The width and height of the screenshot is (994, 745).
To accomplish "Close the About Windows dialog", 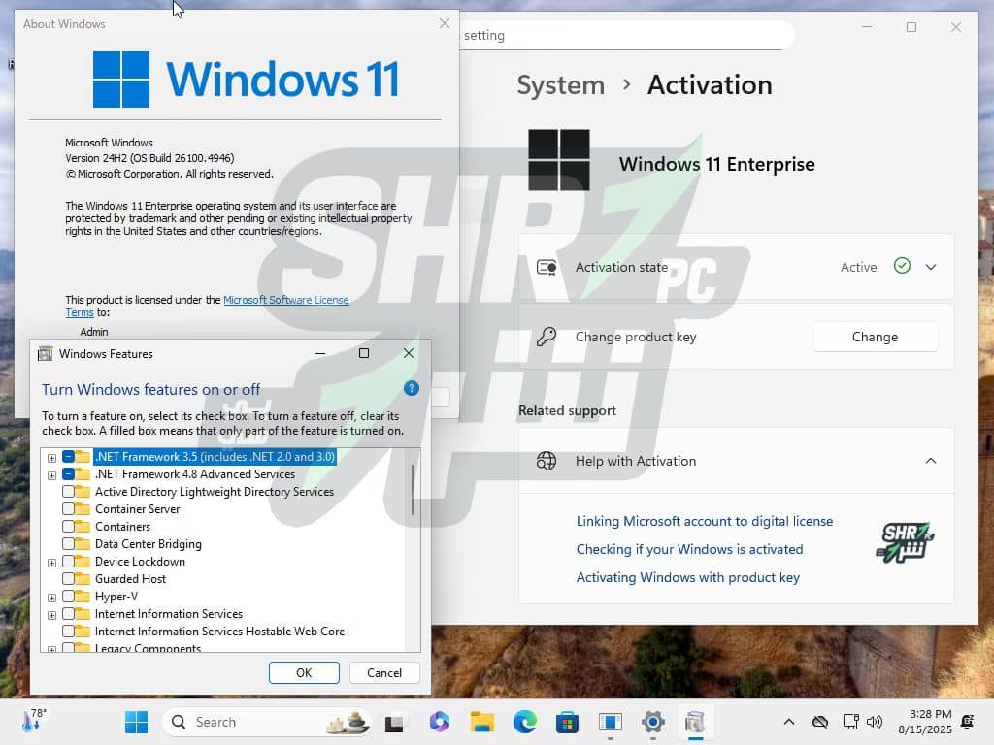I will pos(445,23).
